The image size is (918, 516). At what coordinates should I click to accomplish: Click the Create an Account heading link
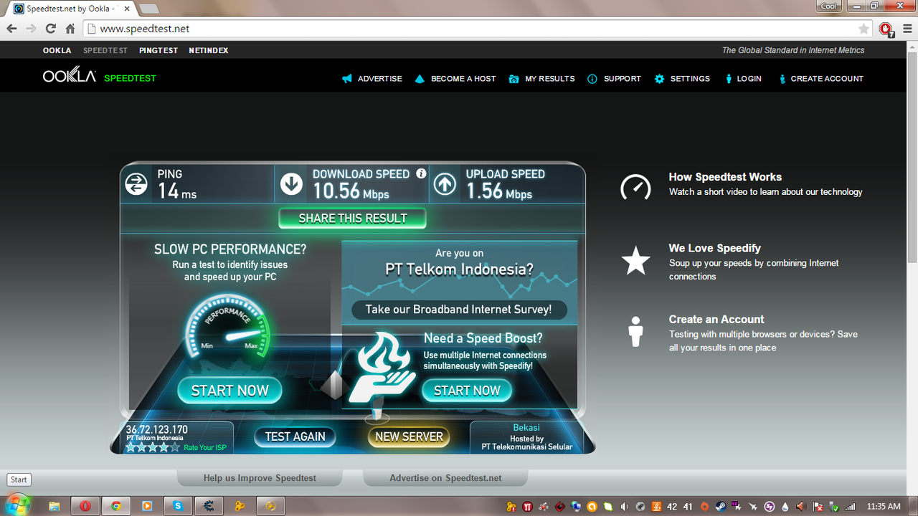(x=716, y=320)
